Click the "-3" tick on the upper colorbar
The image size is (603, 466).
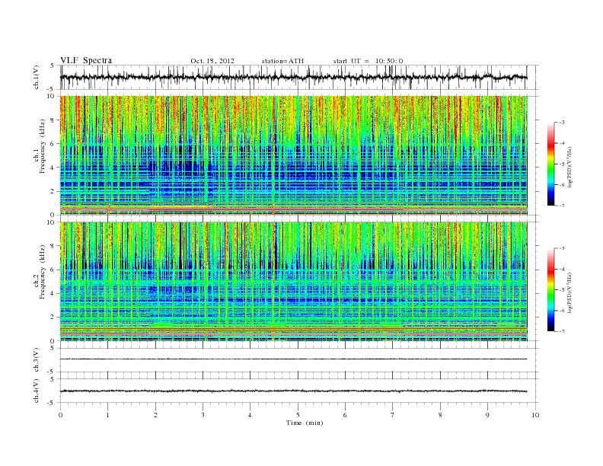(562, 123)
